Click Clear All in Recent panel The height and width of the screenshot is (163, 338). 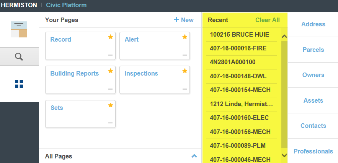coord(267,20)
